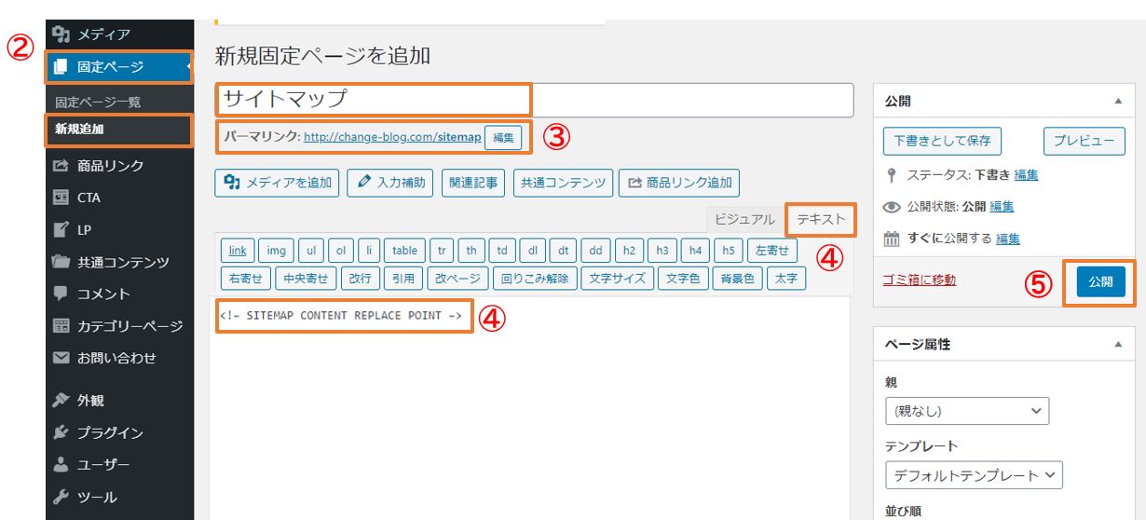This screenshot has height=520, width=1146.
Task: Collapse the ページ属性 panel
Action: click(x=1118, y=344)
